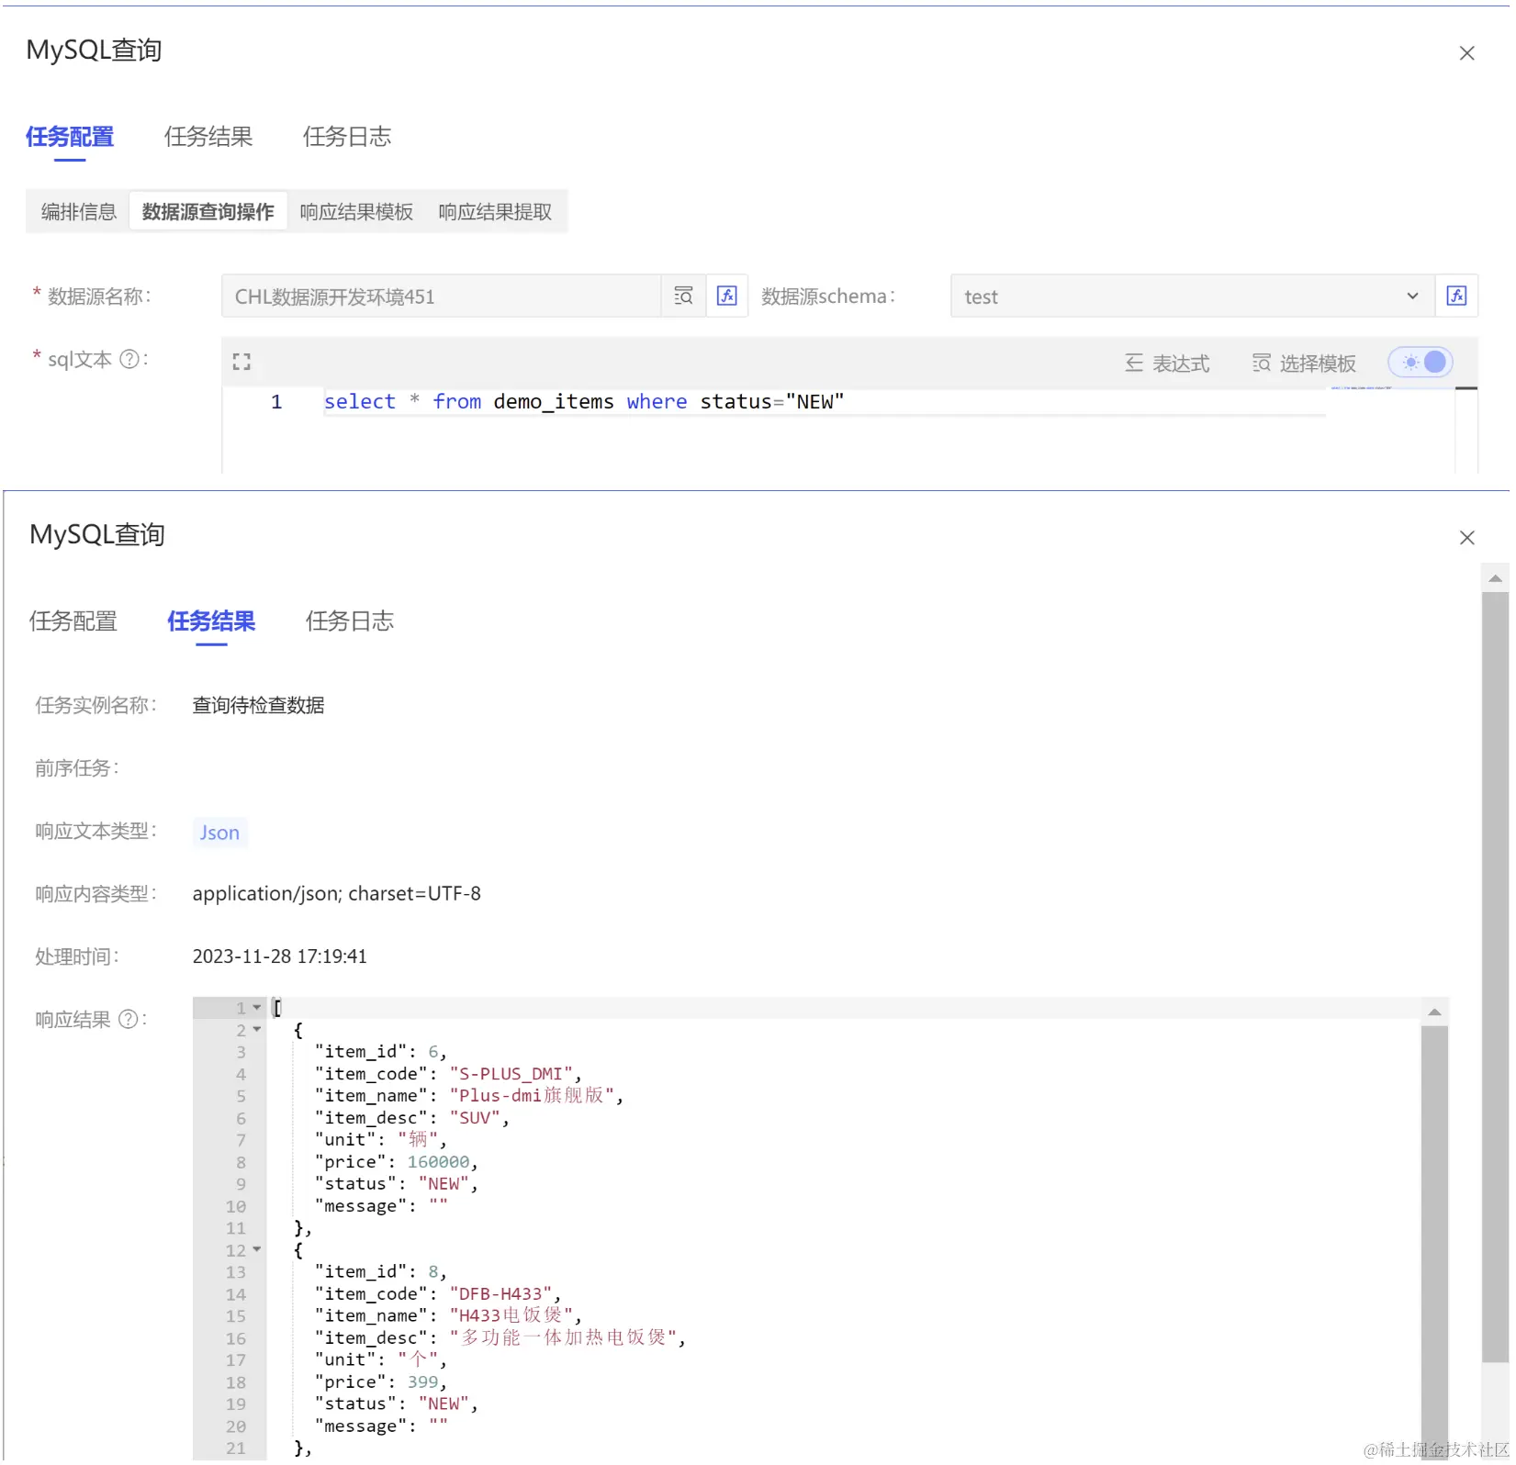Click line number 1 in SQL editor

276,402
